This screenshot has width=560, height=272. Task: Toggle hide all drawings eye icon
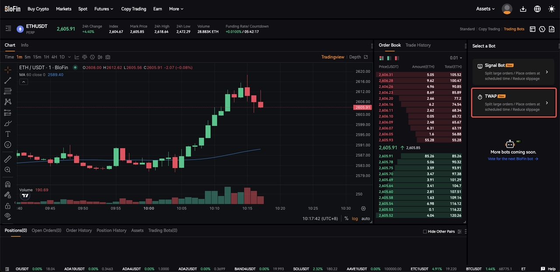8,216
